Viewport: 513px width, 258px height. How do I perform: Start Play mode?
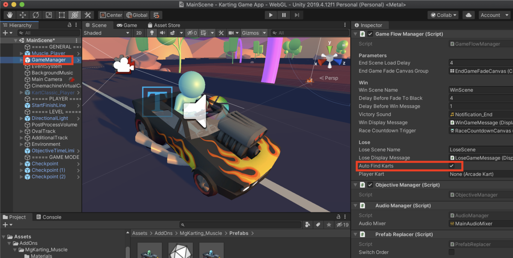pos(271,15)
